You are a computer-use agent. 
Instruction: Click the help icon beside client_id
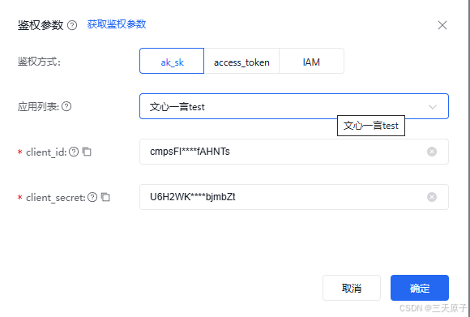74,152
